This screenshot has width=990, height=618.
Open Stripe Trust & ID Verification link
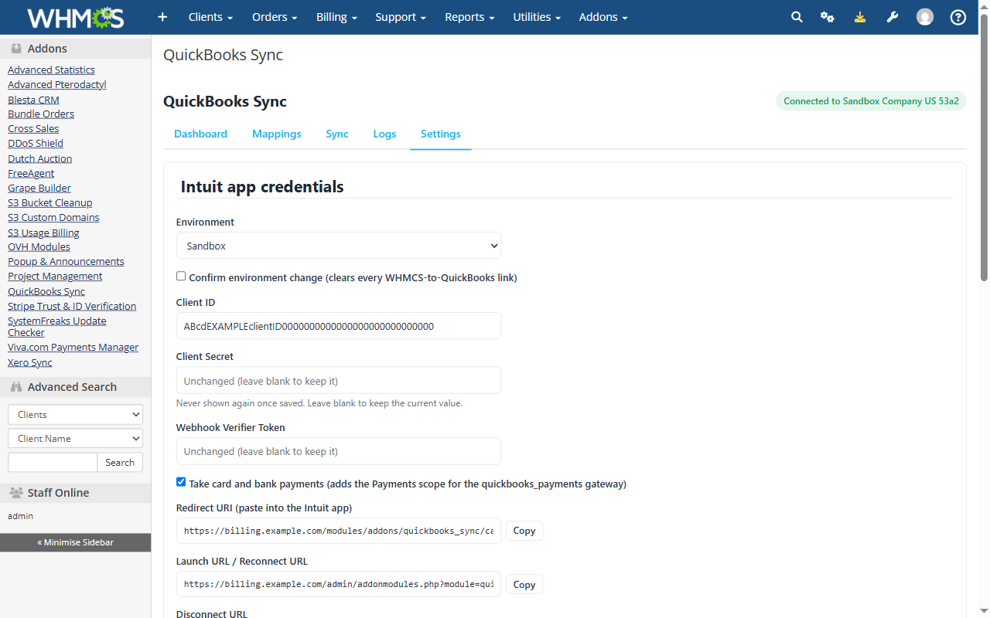coord(72,306)
